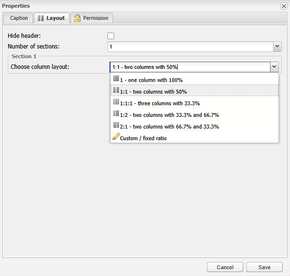290x276 pixels.
Task: Tick the Hide header checkbox
Action: (111, 36)
